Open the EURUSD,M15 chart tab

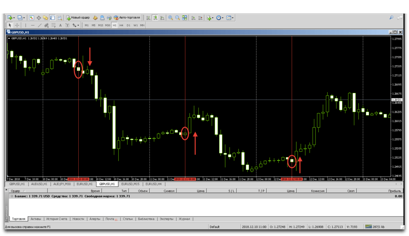[130, 184]
